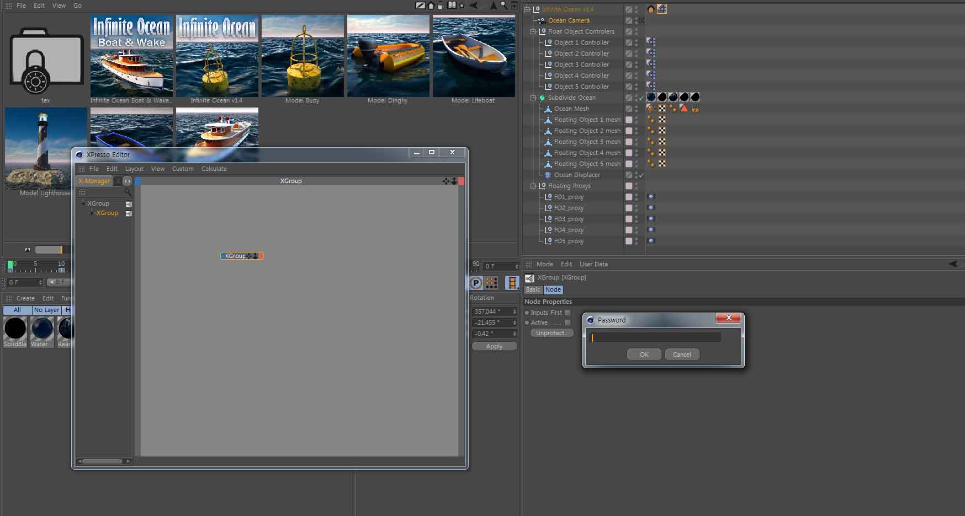Click the Unprotect... button
The image size is (965, 516).
point(552,333)
